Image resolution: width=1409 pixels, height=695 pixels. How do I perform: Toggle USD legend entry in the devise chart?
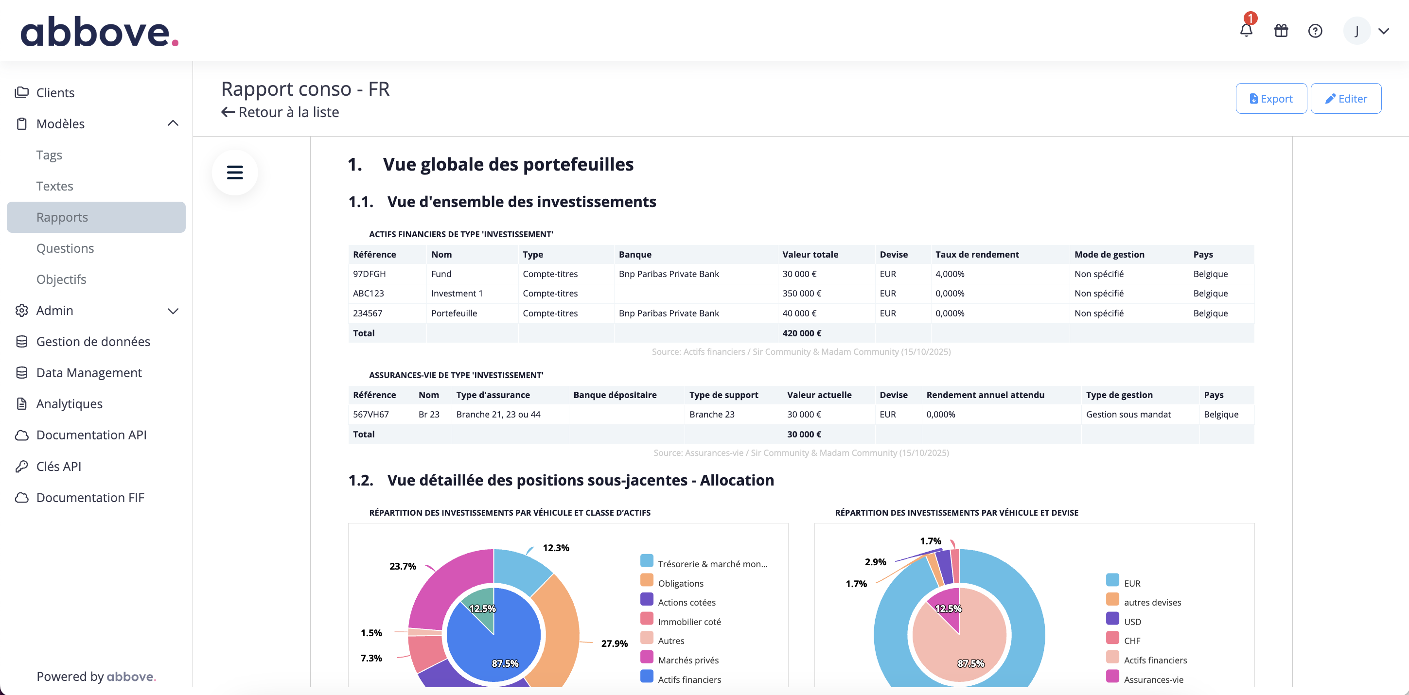pos(1132,621)
